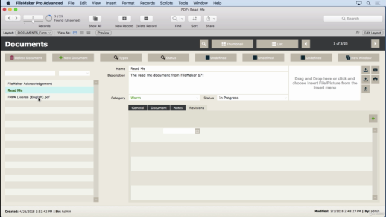
Task: Switch to the Notes tab
Action: [178, 108]
